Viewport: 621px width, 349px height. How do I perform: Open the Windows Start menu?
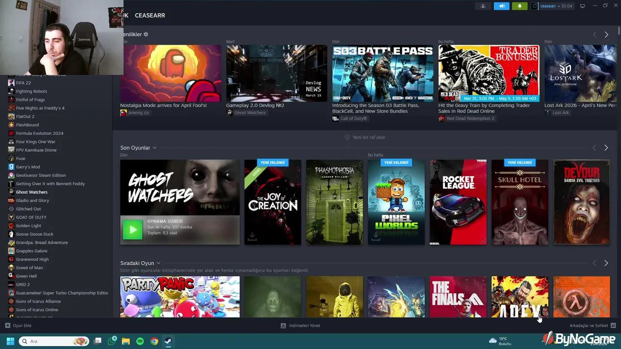click(x=10, y=341)
